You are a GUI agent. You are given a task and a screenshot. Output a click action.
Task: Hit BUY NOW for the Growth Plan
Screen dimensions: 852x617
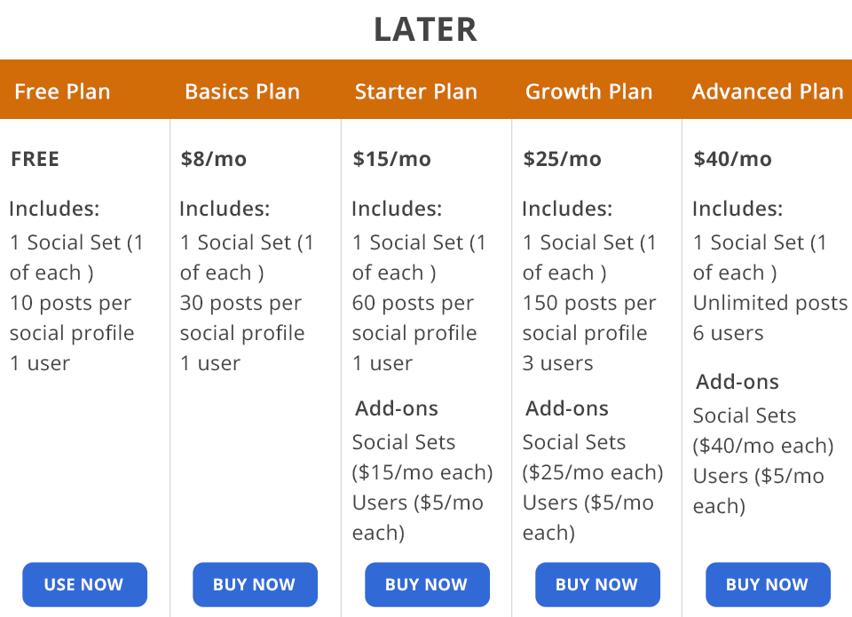click(x=596, y=584)
